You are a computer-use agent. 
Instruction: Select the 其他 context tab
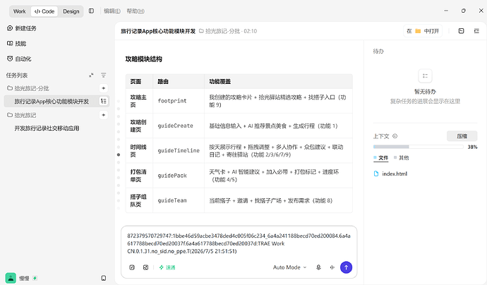tap(402, 158)
